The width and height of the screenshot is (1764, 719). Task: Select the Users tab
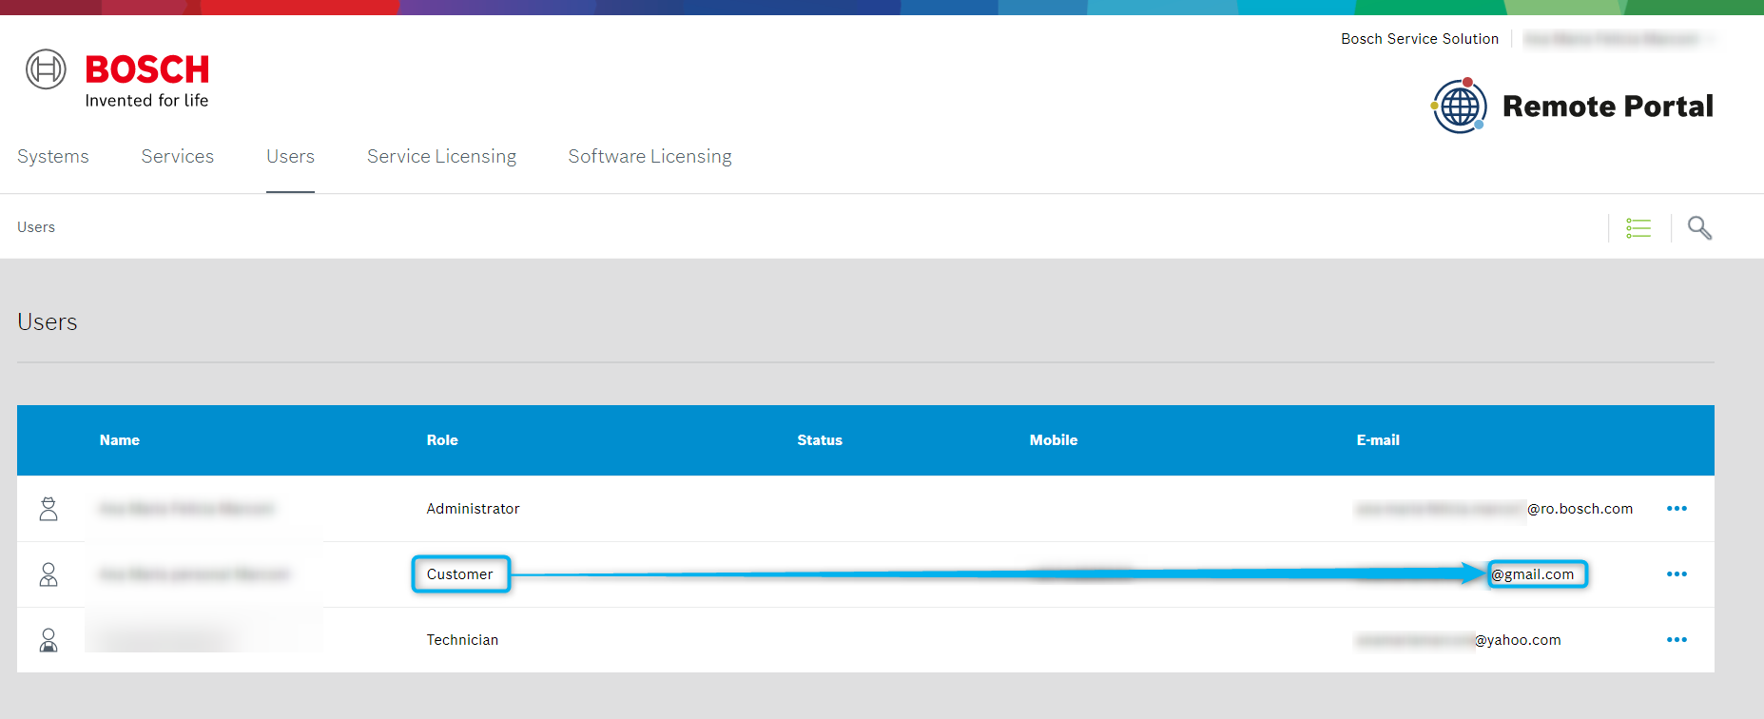(x=290, y=156)
